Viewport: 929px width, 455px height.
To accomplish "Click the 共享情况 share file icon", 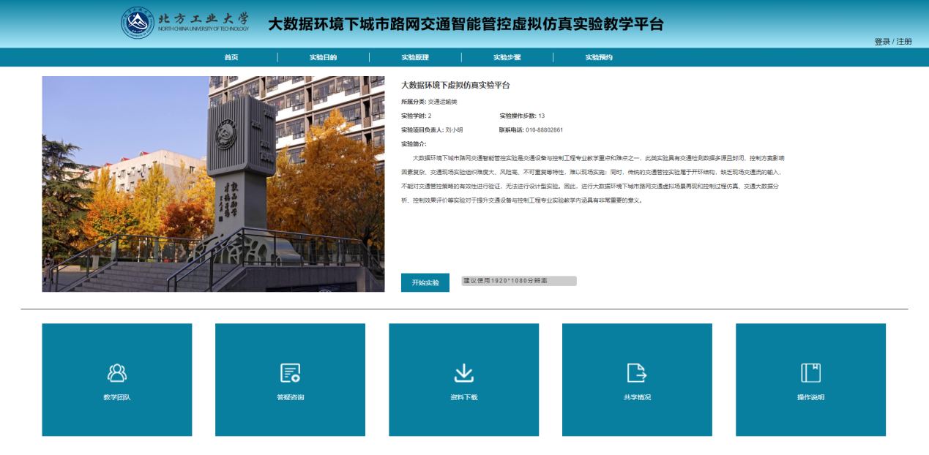I will pyautogui.click(x=637, y=373).
